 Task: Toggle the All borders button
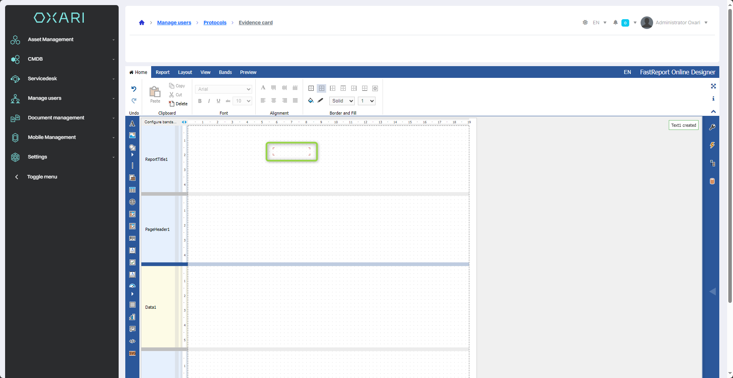pos(311,88)
